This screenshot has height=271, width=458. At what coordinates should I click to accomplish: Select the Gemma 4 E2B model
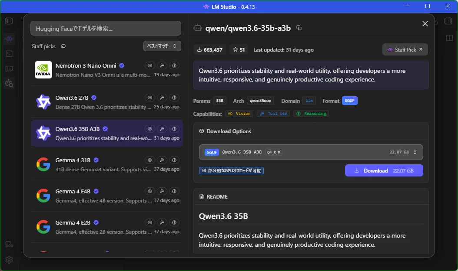pyautogui.click(x=107, y=227)
